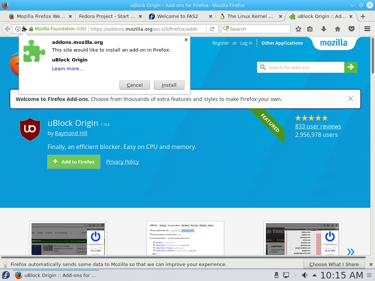Close the add-on install popup
Screen dimensions: 375x281
pyautogui.click(x=186, y=40)
